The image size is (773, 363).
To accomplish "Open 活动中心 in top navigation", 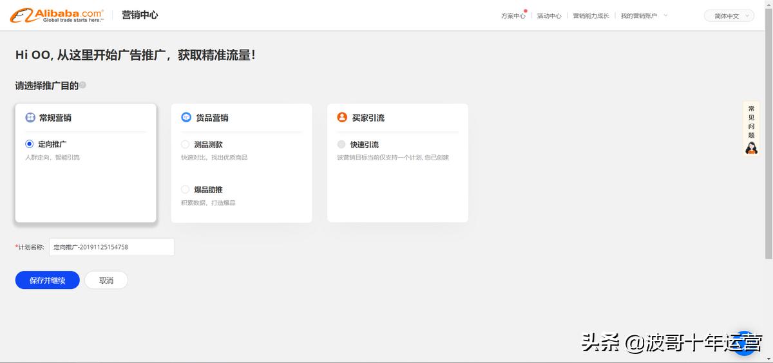I will click(549, 16).
